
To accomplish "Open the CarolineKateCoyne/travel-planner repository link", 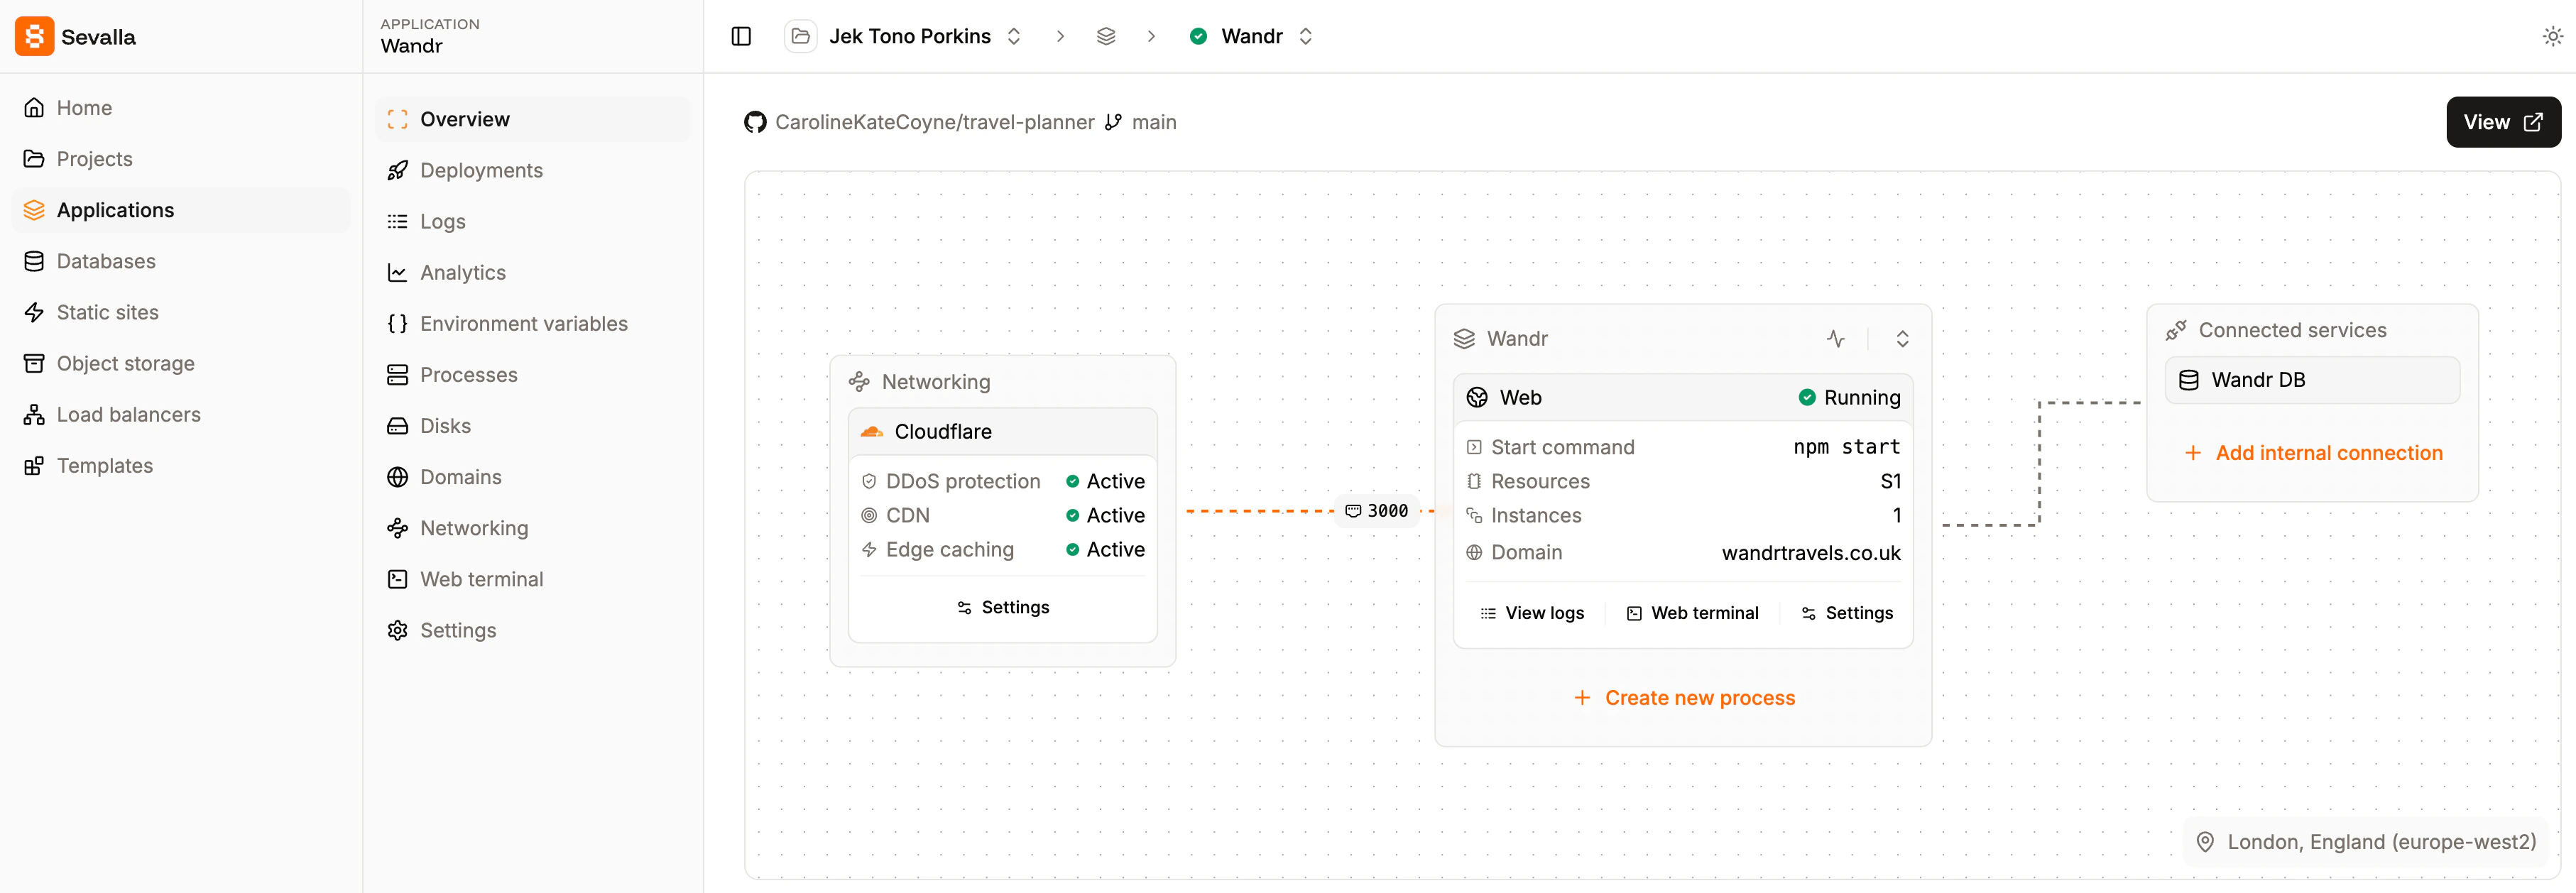I will click(x=934, y=122).
